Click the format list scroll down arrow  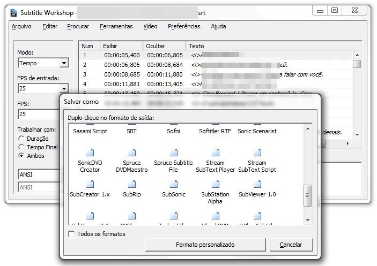tap(308, 220)
